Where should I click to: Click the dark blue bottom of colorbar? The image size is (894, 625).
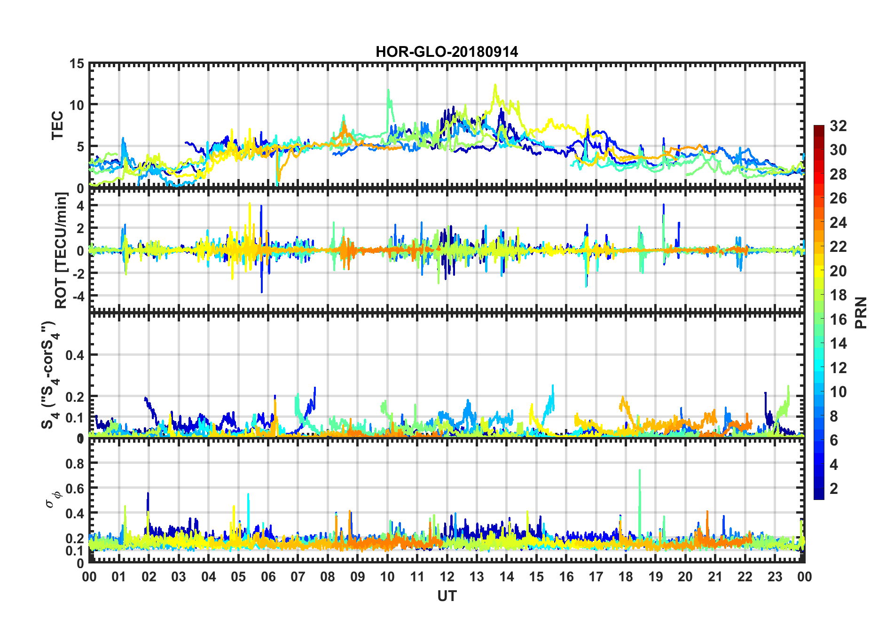click(x=819, y=495)
